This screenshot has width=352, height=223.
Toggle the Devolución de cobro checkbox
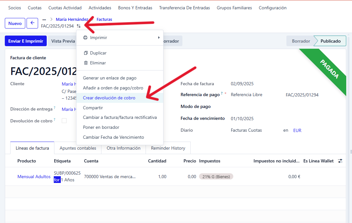point(64,121)
